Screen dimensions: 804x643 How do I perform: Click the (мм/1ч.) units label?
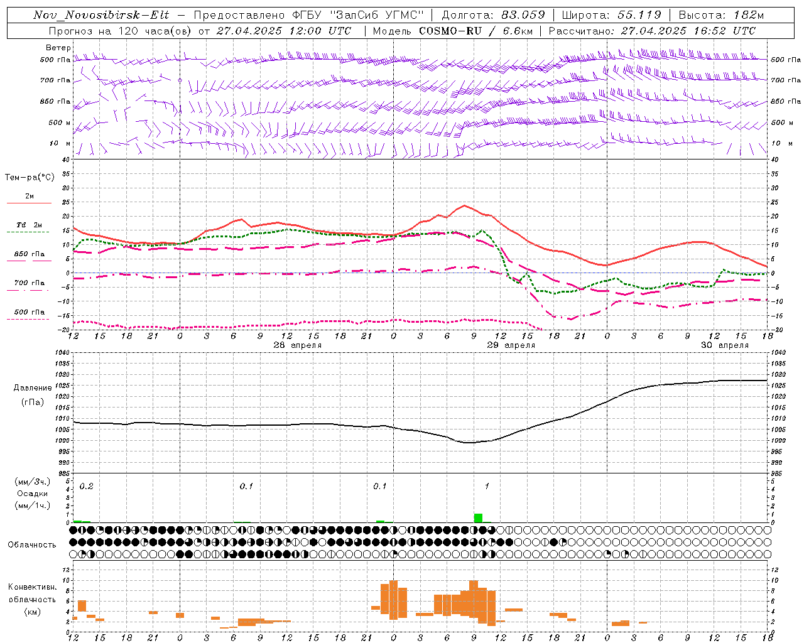(33, 505)
